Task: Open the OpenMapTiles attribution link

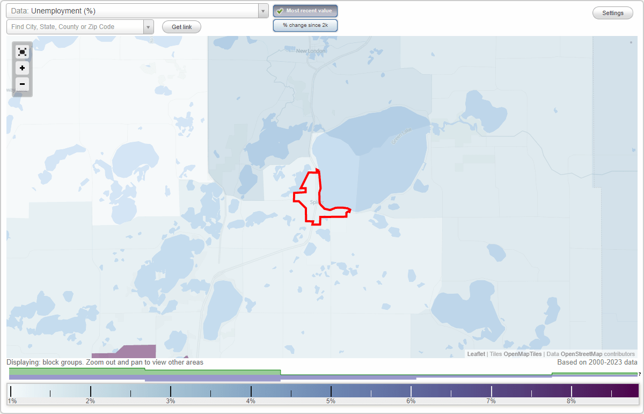Action: tap(522, 354)
